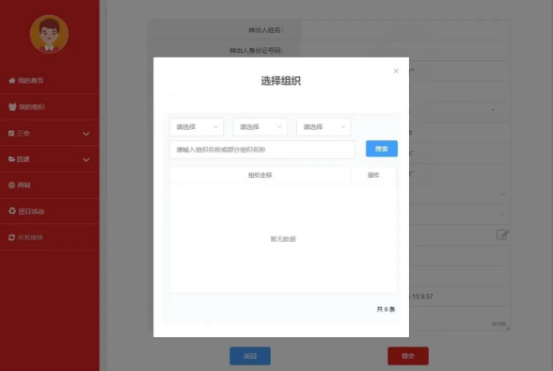Click the blue 搜索 button
This screenshot has height=371, width=553.
pyautogui.click(x=382, y=149)
